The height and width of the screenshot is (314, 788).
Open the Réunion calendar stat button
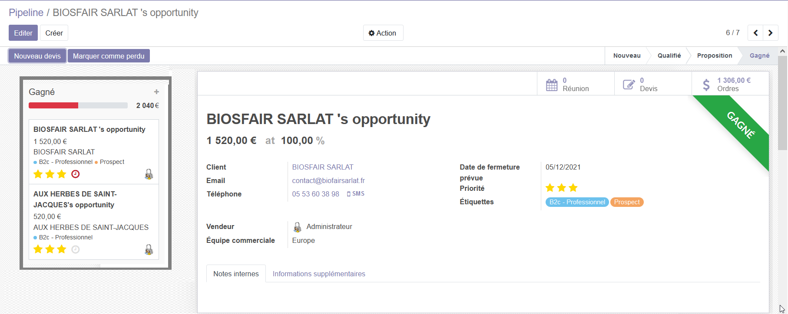coord(576,84)
